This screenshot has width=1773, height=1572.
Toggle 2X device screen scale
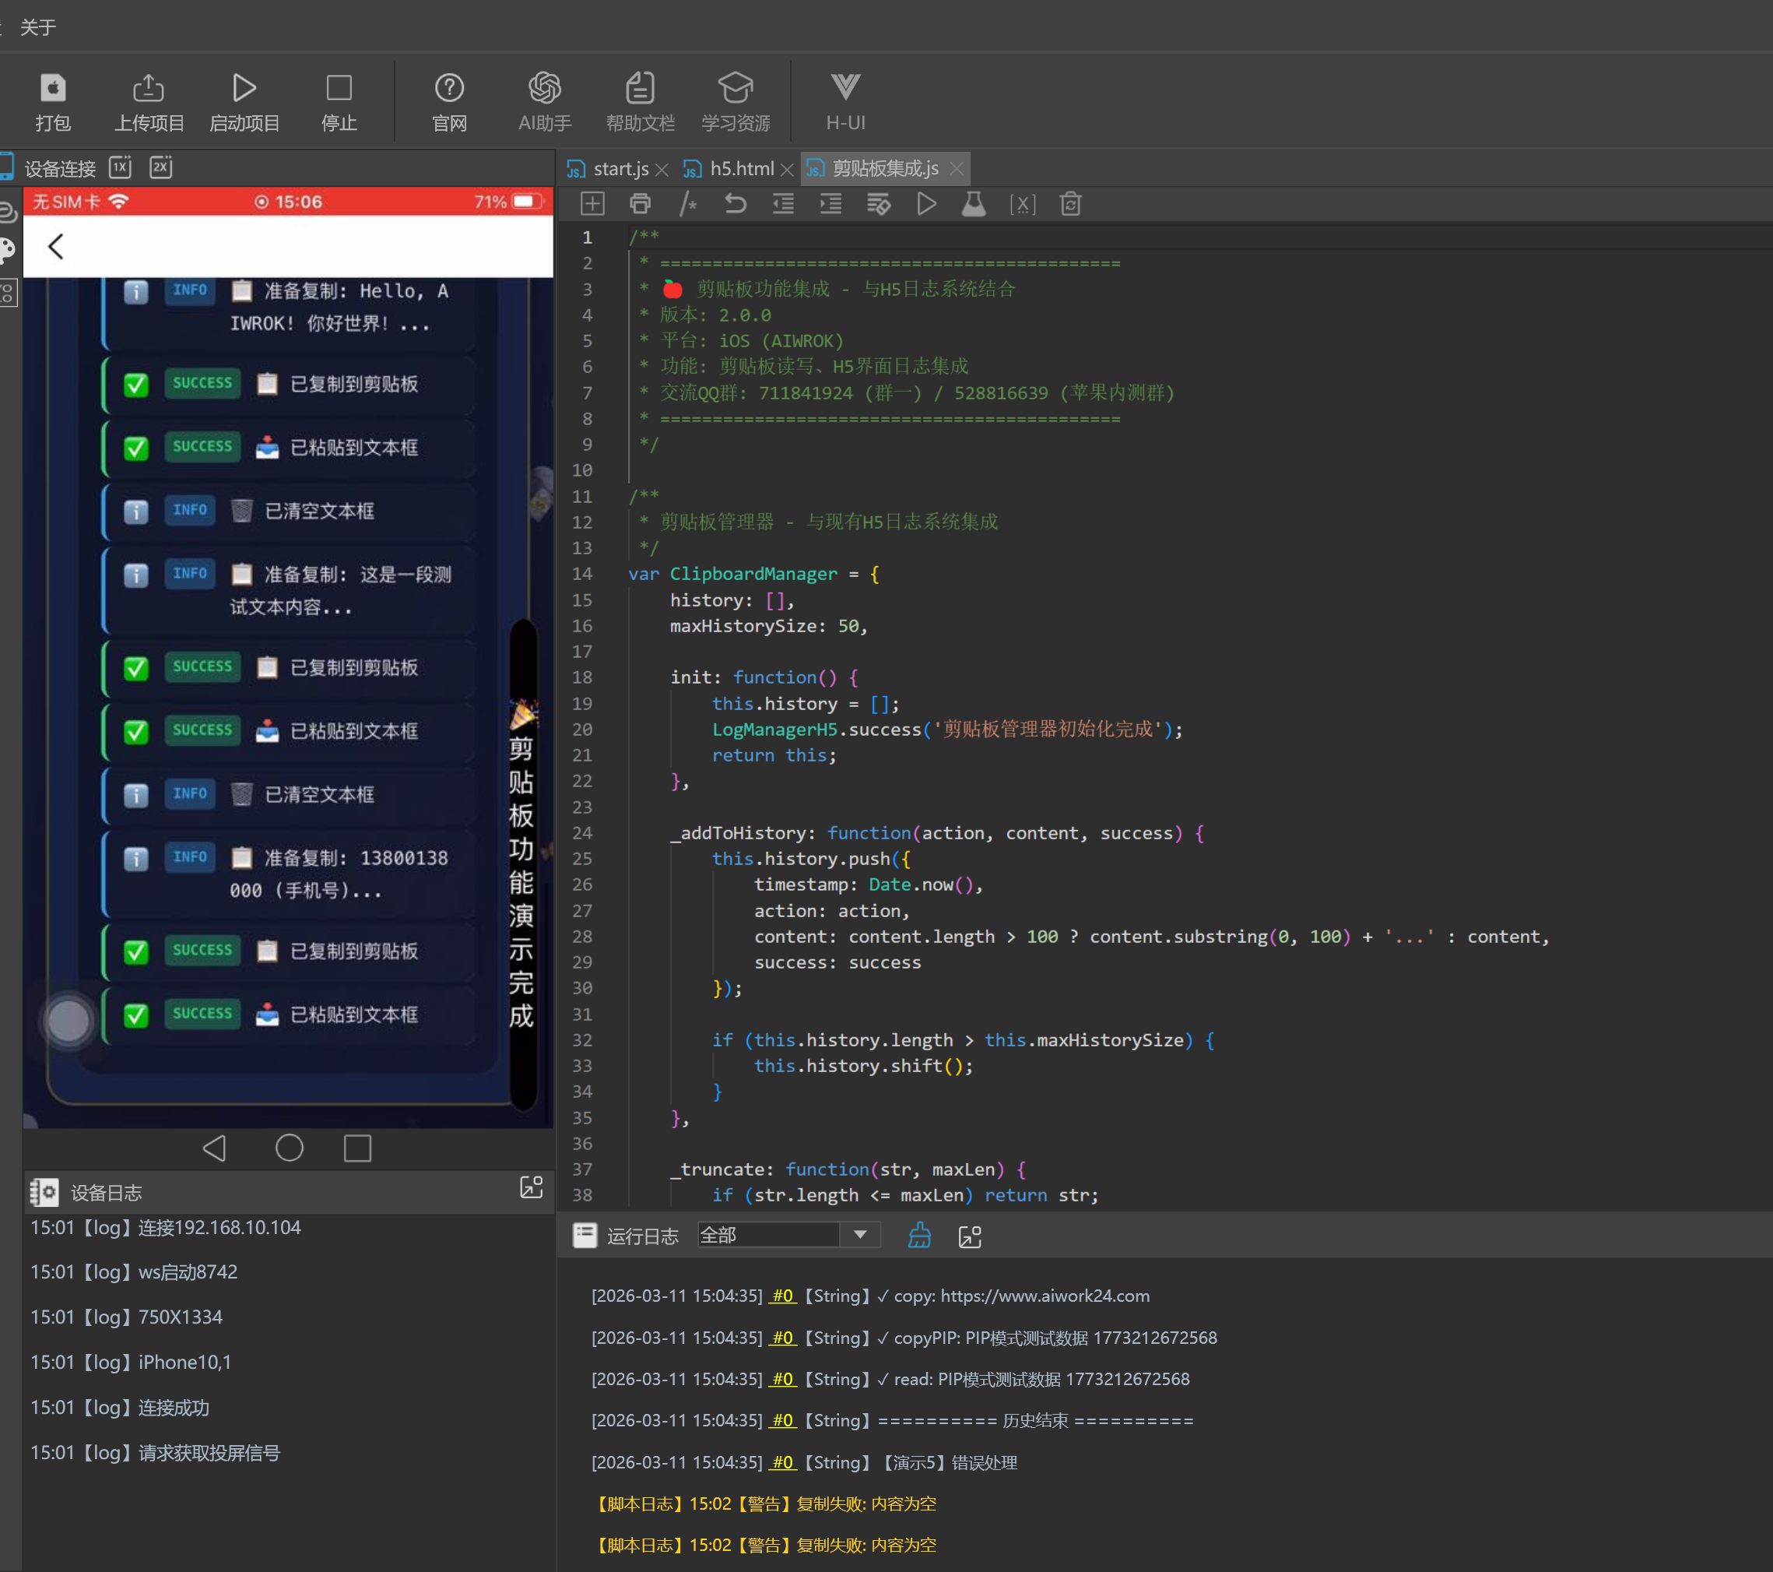point(161,167)
